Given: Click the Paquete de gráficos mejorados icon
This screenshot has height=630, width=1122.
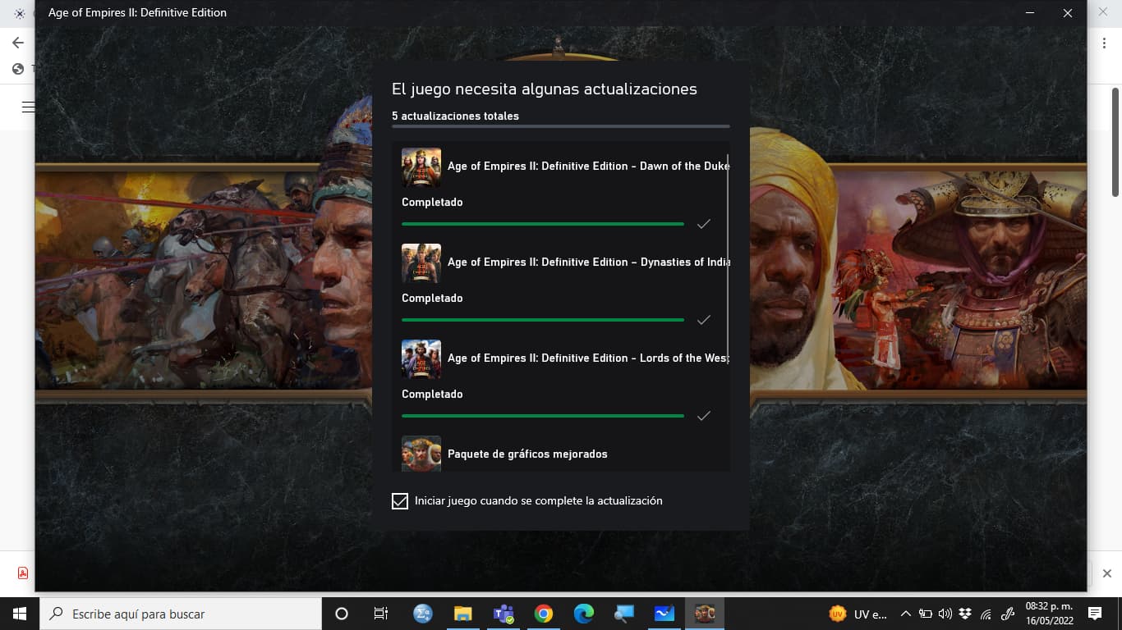Looking at the screenshot, I should [421, 454].
